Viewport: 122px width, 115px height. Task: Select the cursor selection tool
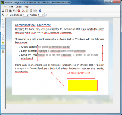pos(3,19)
